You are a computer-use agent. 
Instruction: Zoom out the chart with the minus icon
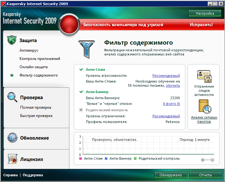(x=212, y=160)
